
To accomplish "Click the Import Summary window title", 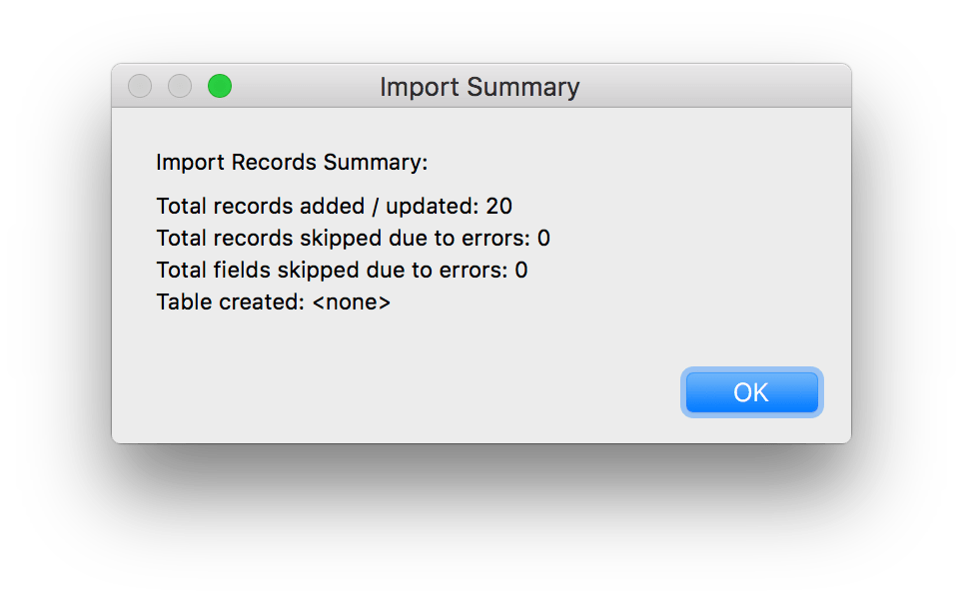I will pos(480,87).
